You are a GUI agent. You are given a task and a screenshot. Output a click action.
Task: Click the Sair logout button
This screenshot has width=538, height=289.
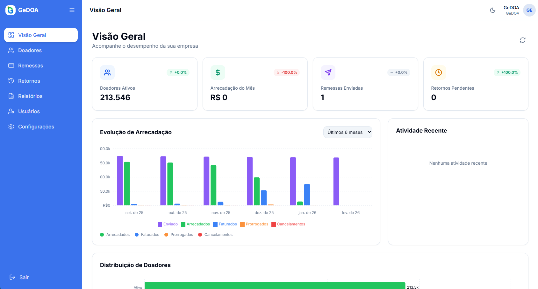19,277
